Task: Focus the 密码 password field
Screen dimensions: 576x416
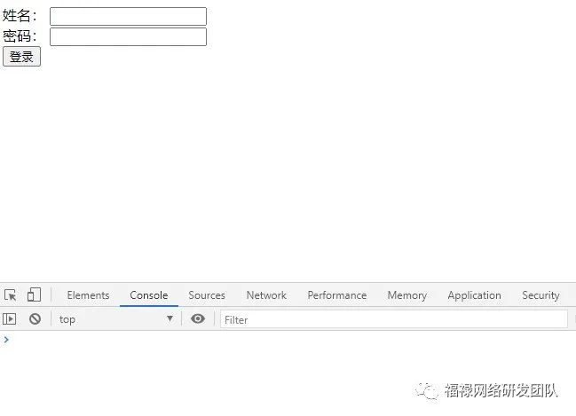Action: 128,36
